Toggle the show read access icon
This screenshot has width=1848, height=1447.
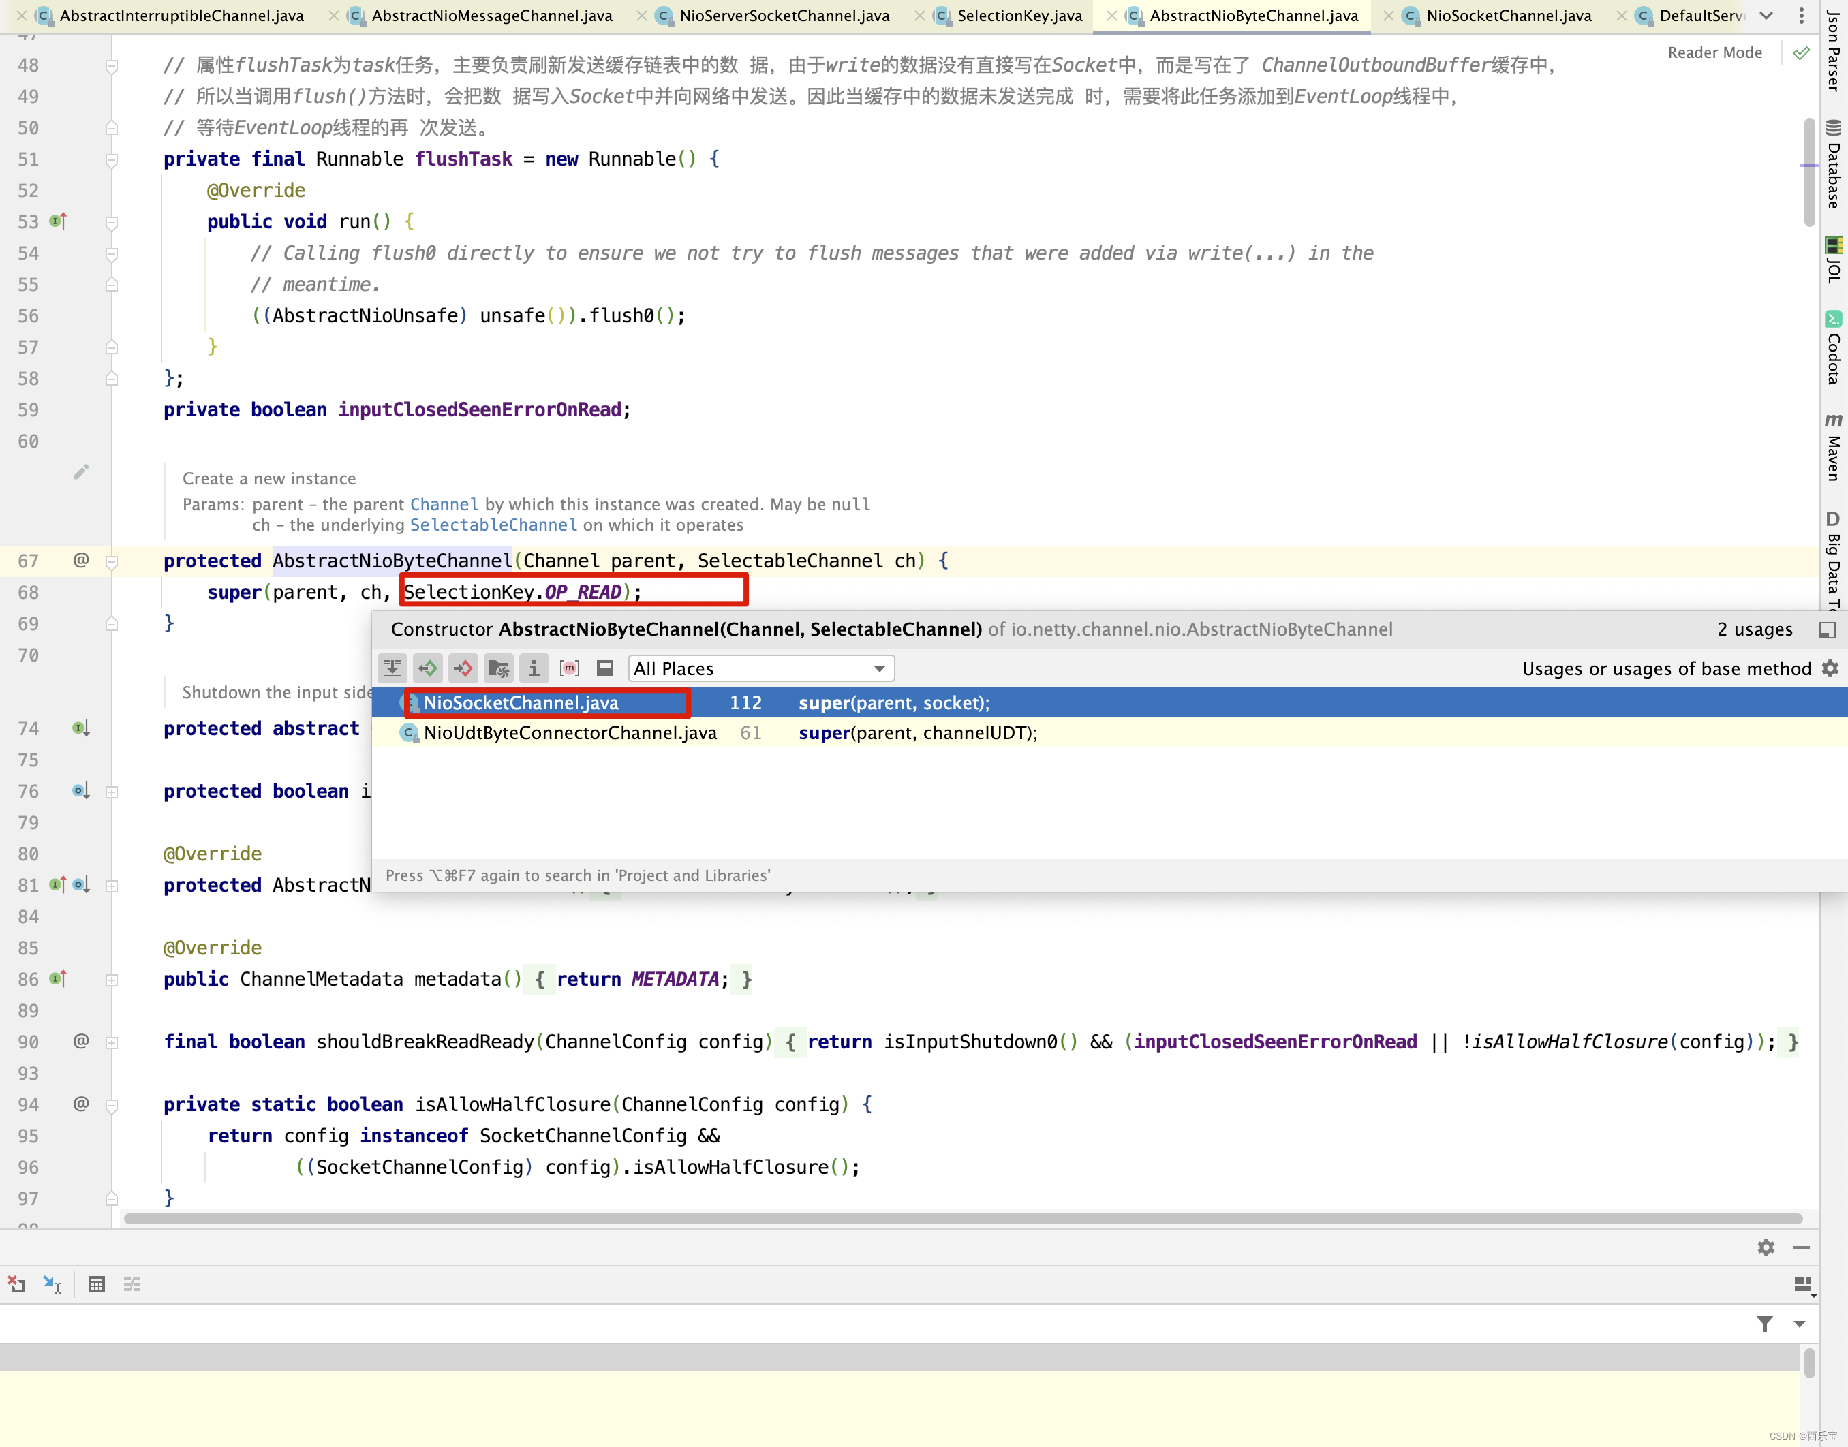[428, 668]
